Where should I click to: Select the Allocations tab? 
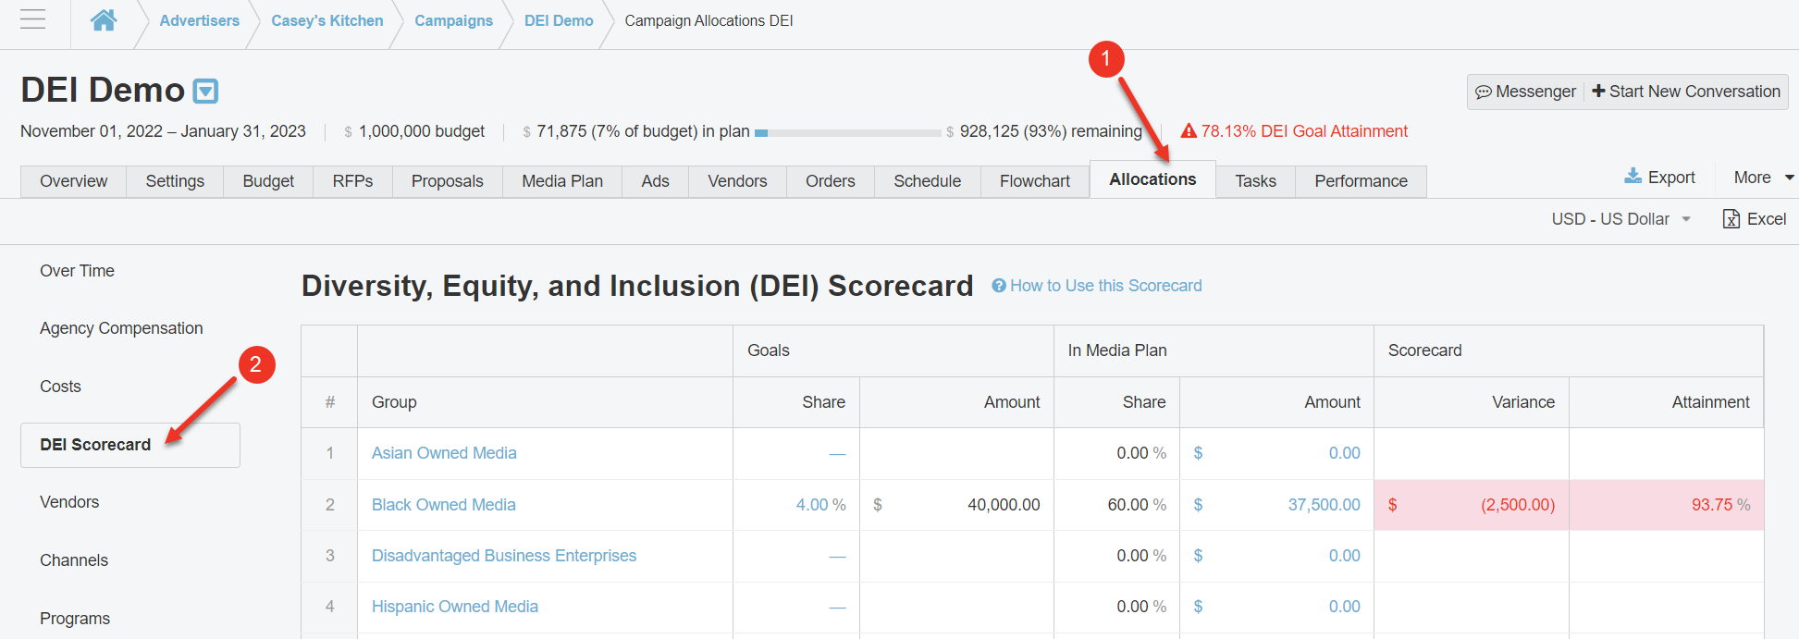click(x=1152, y=179)
